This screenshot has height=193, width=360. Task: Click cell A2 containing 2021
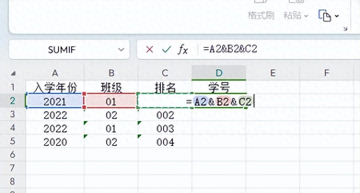(55, 101)
